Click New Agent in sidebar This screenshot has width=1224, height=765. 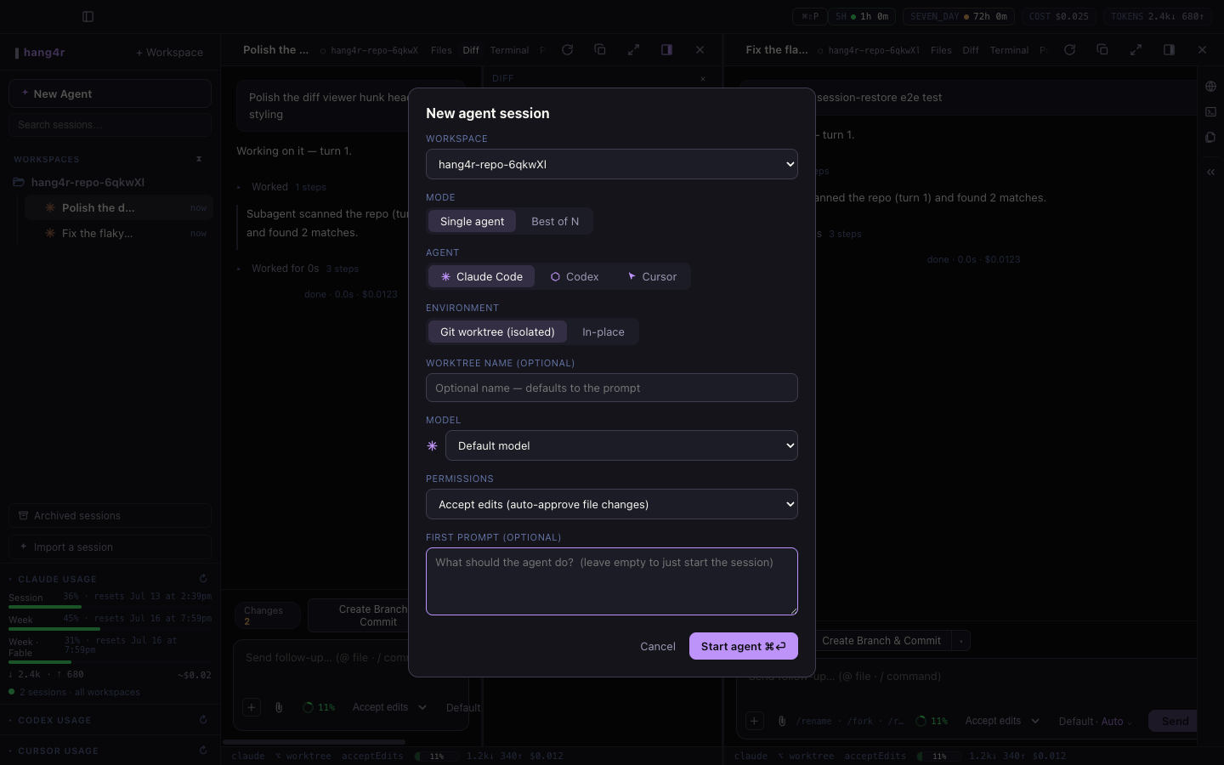(110, 93)
